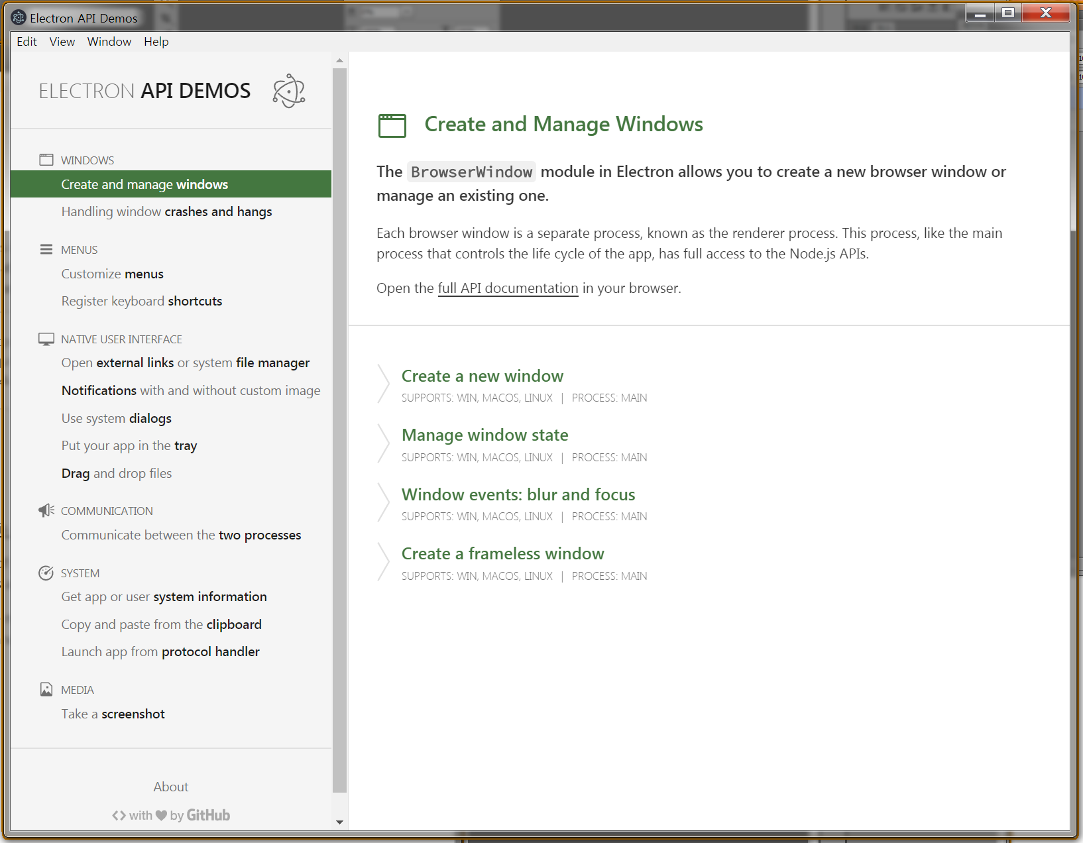Click the Create a frameless window heading
1083x843 pixels.
(x=502, y=553)
